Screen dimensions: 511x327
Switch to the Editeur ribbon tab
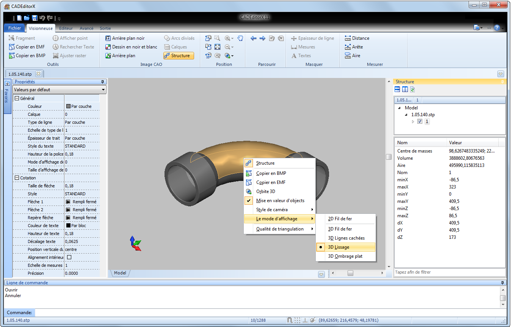[66, 28]
